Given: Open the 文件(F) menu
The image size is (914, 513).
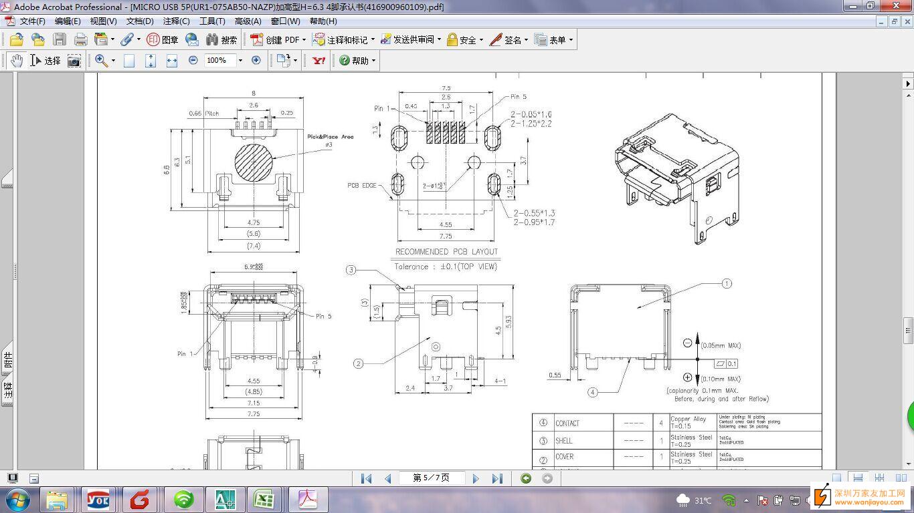Looking at the screenshot, I should coord(32,21).
